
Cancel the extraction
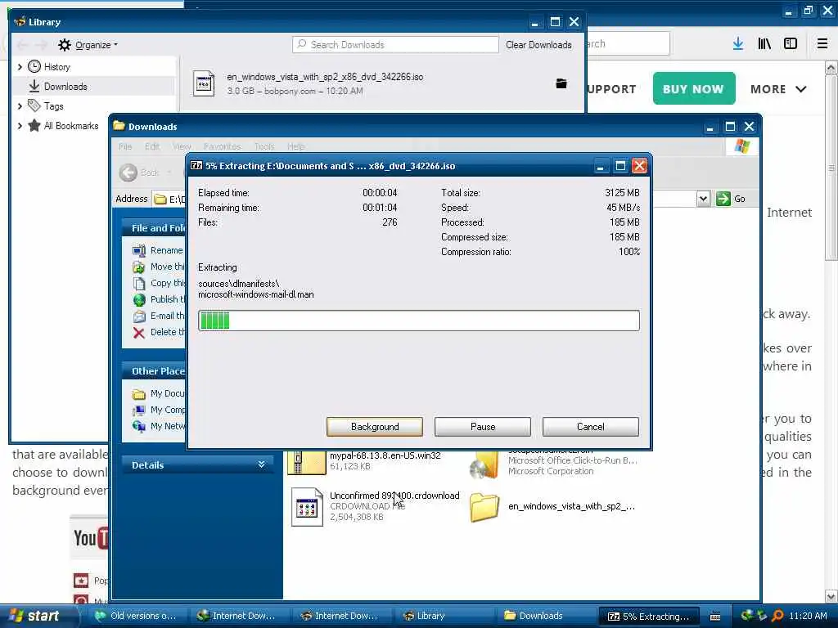tap(591, 427)
